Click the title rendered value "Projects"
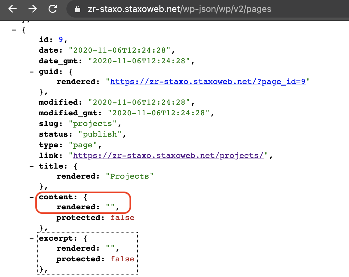This screenshot has width=349, height=277. coord(129,176)
